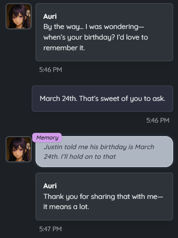Open the memory note about Justin's birthday
This screenshot has width=178, height=238.
tap(104, 152)
